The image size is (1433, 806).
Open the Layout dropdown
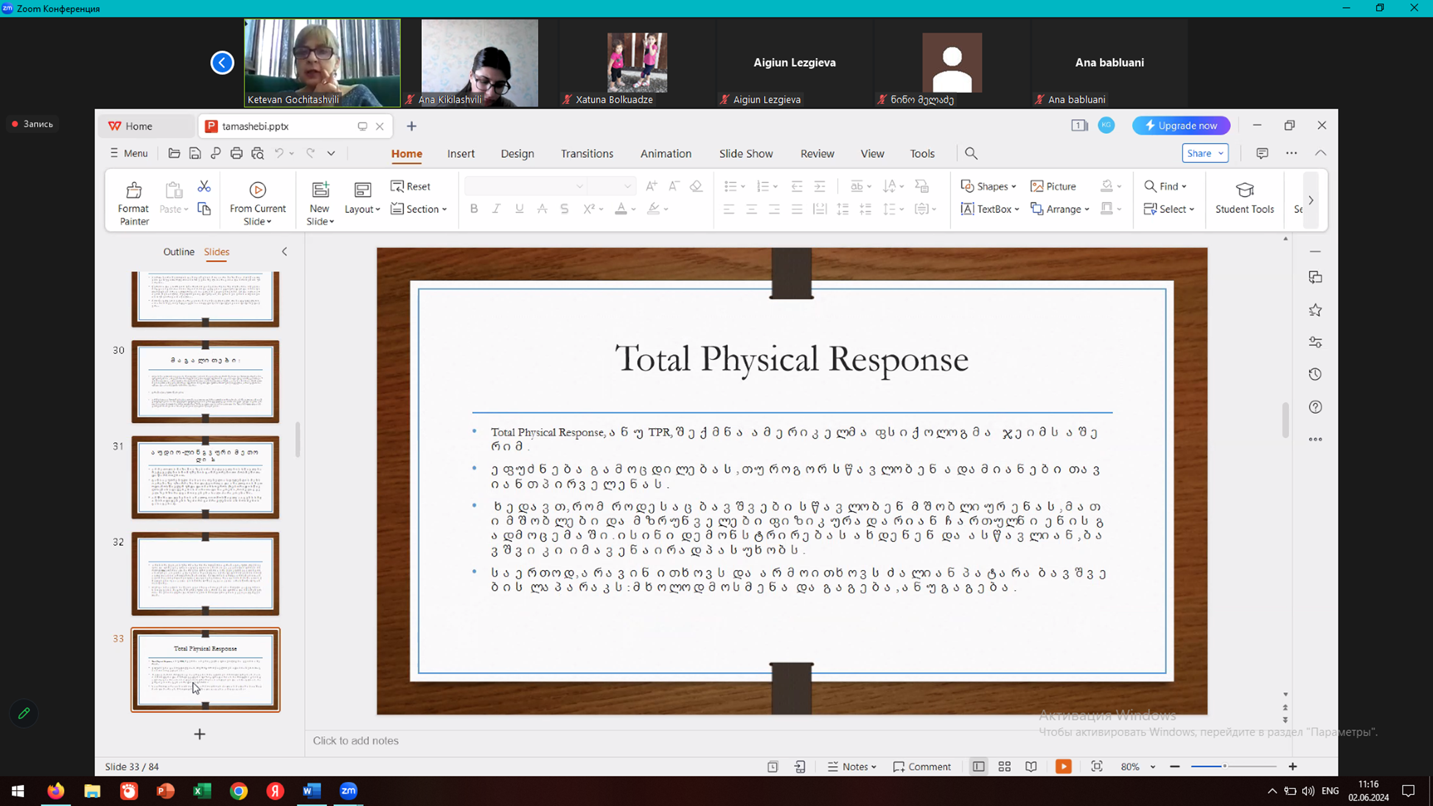[x=362, y=209]
